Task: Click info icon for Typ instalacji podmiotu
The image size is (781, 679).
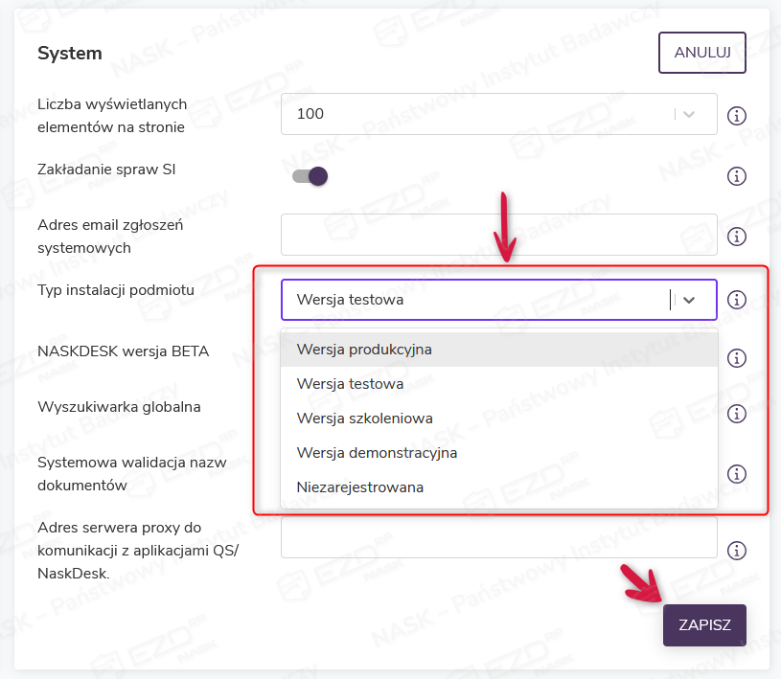Action: point(737,300)
